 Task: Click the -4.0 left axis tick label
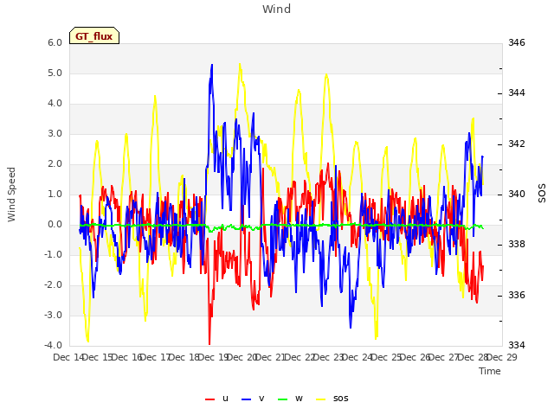coord(53,345)
